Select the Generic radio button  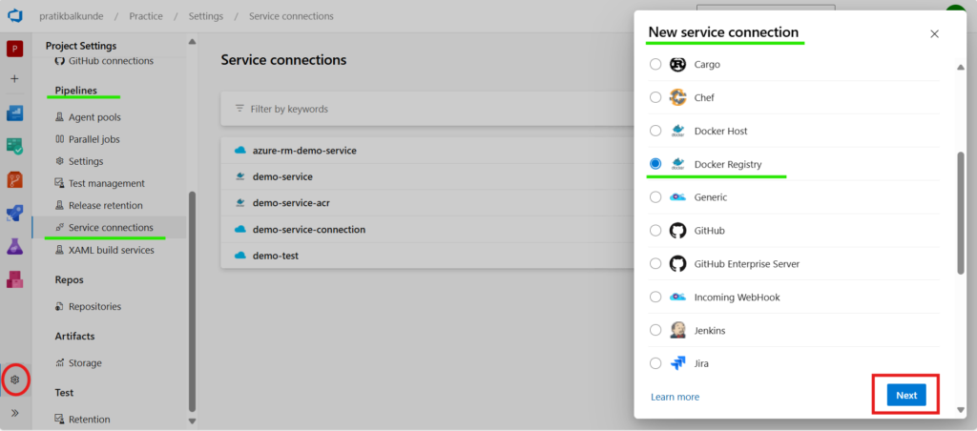click(655, 196)
